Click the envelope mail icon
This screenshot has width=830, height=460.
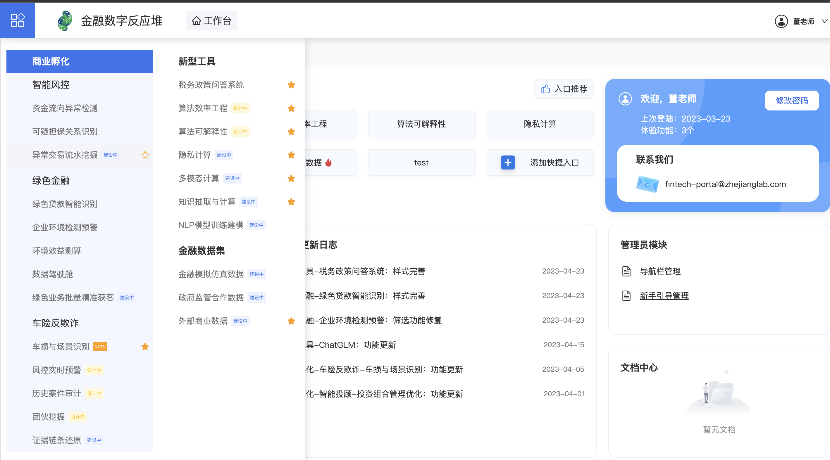point(647,184)
